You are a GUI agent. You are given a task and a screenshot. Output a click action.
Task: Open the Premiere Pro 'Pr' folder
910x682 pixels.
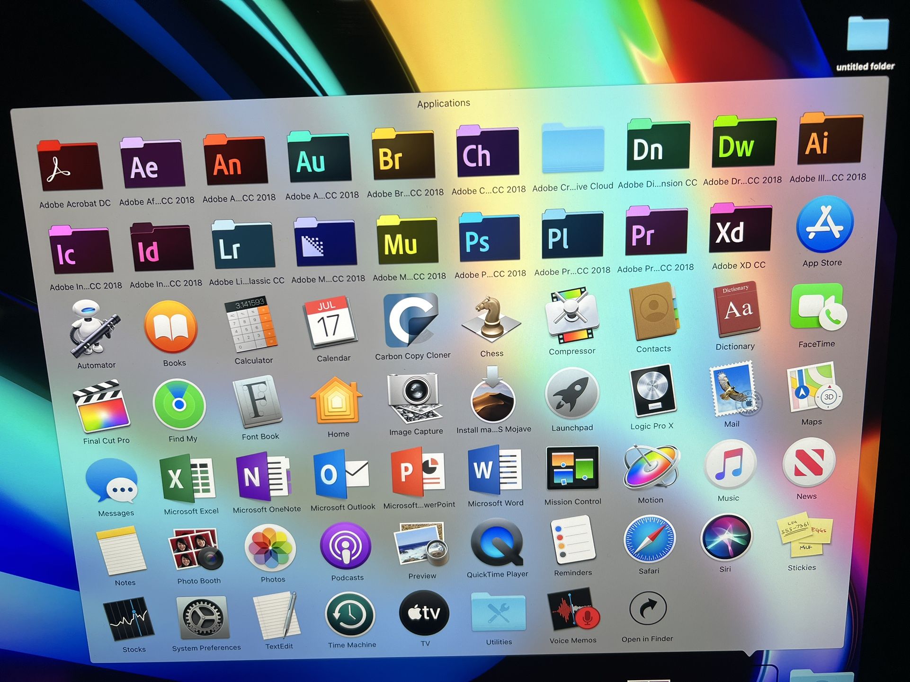tap(656, 231)
